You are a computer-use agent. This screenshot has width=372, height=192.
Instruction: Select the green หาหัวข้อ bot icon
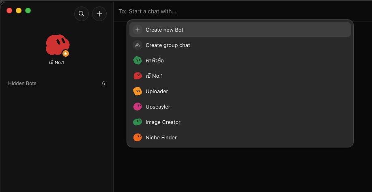138,60
